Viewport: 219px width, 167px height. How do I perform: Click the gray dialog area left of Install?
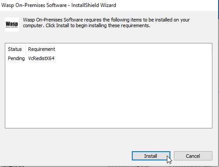[66, 156]
